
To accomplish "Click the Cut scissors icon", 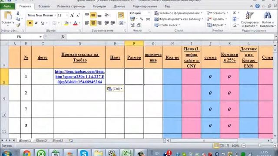I will click(x=18, y=13).
